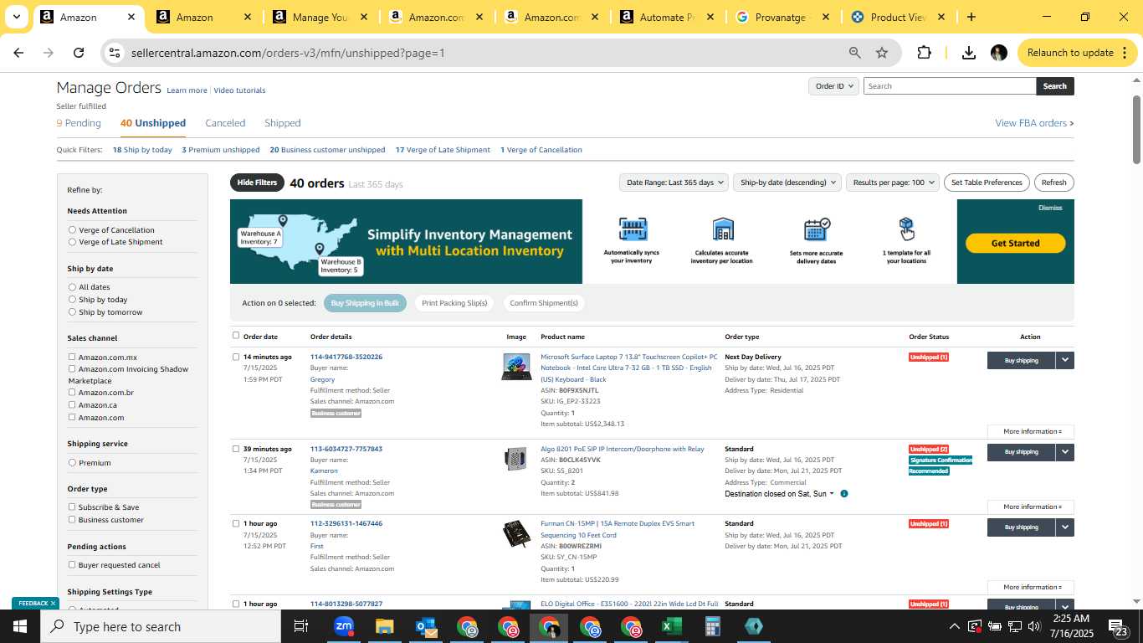Select Ship by tomorrow radio option
The height and width of the screenshot is (643, 1143).
coord(72,312)
